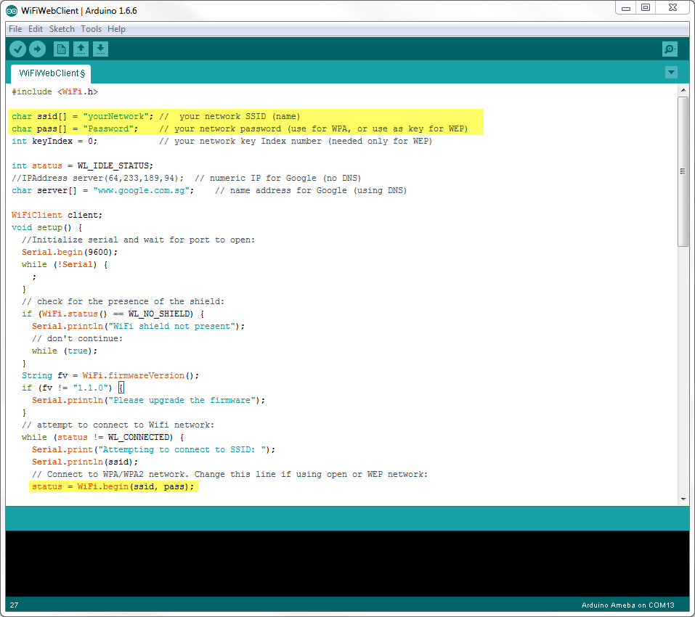Open the File menu
Image resolution: width=695 pixels, height=617 pixels.
click(x=15, y=29)
